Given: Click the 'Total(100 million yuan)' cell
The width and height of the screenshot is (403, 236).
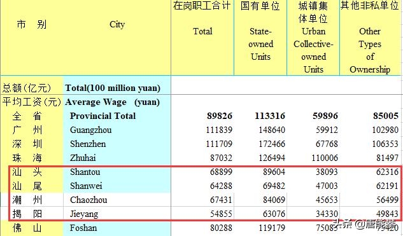Looking at the screenshot, I should [x=113, y=88].
